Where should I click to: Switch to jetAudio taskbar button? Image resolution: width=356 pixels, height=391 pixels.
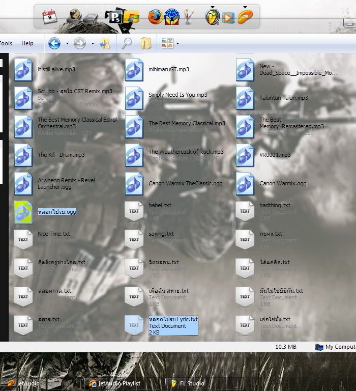coord(42,383)
